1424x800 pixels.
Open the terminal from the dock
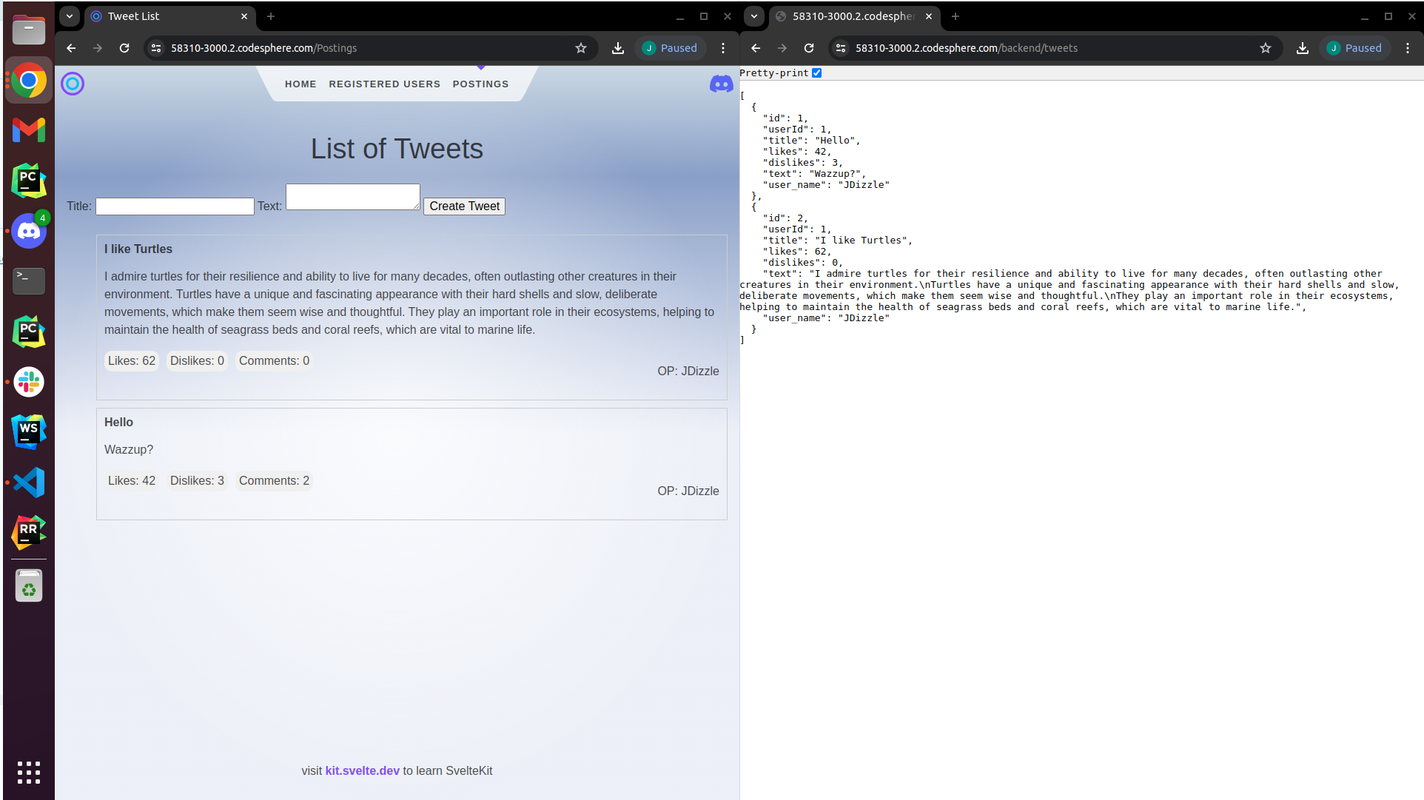pyautogui.click(x=28, y=281)
